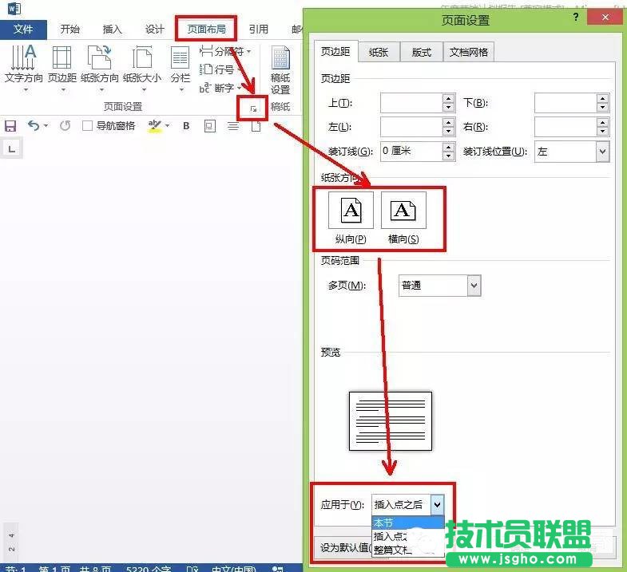Open the Apply to 应用于 dropdown arrow
Screen dimensions: 627x572
[437, 505]
